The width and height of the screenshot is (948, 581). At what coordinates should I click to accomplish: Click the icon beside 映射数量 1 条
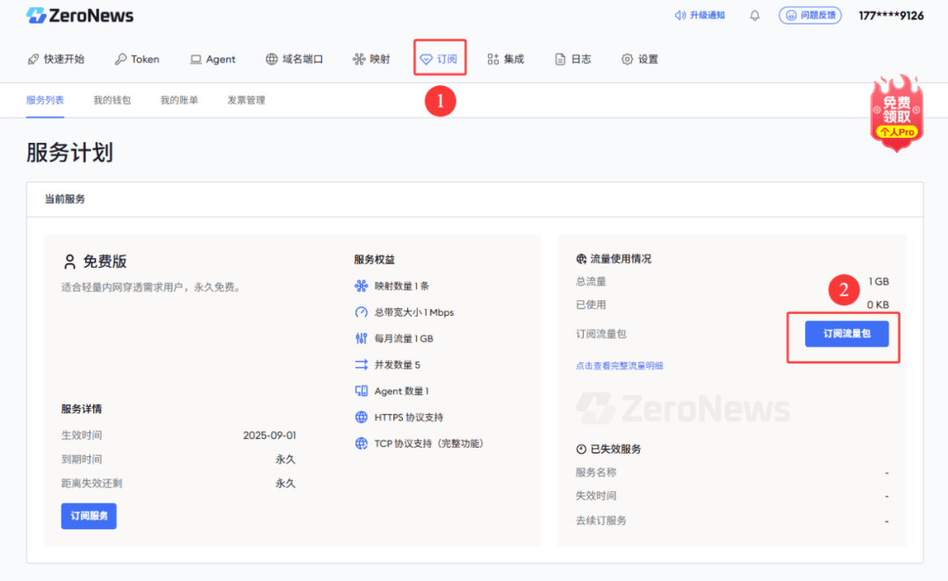(x=361, y=286)
